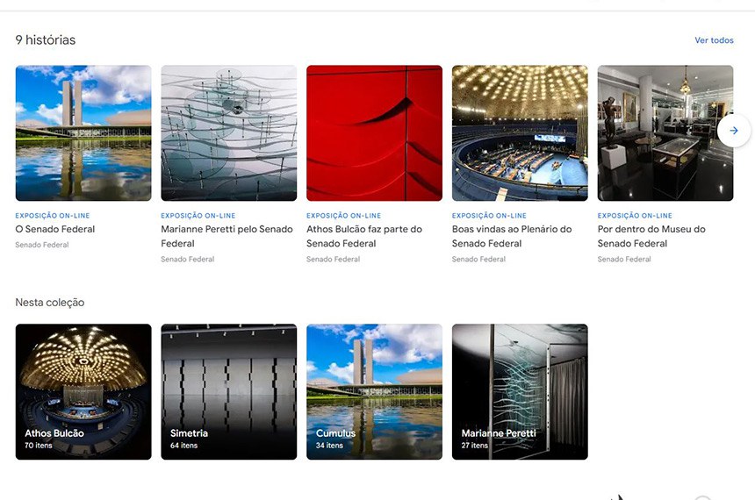Open 'Boas vindas ao Plenário' story title
The width and height of the screenshot is (755, 500).
(x=512, y=236)
